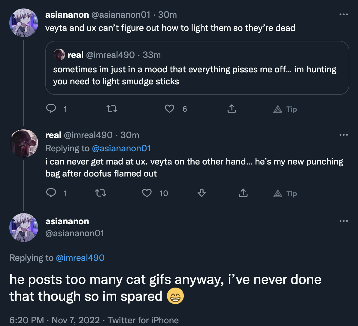Viewport: 358px width, 326px height.
Task: Open real's profile picture in reply
Action: pyautogui.click(x=24, y=143)
